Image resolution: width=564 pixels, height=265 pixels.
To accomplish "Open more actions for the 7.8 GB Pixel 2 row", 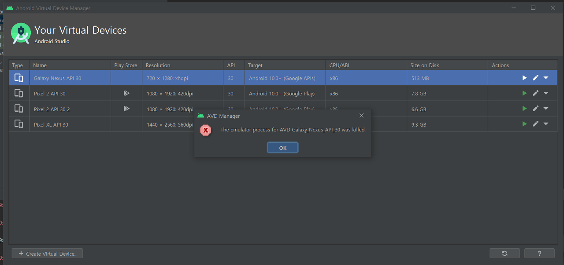I will click(546, 93).
